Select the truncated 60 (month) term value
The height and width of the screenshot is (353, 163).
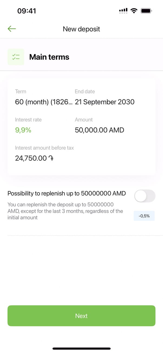[x=44, y=102]
